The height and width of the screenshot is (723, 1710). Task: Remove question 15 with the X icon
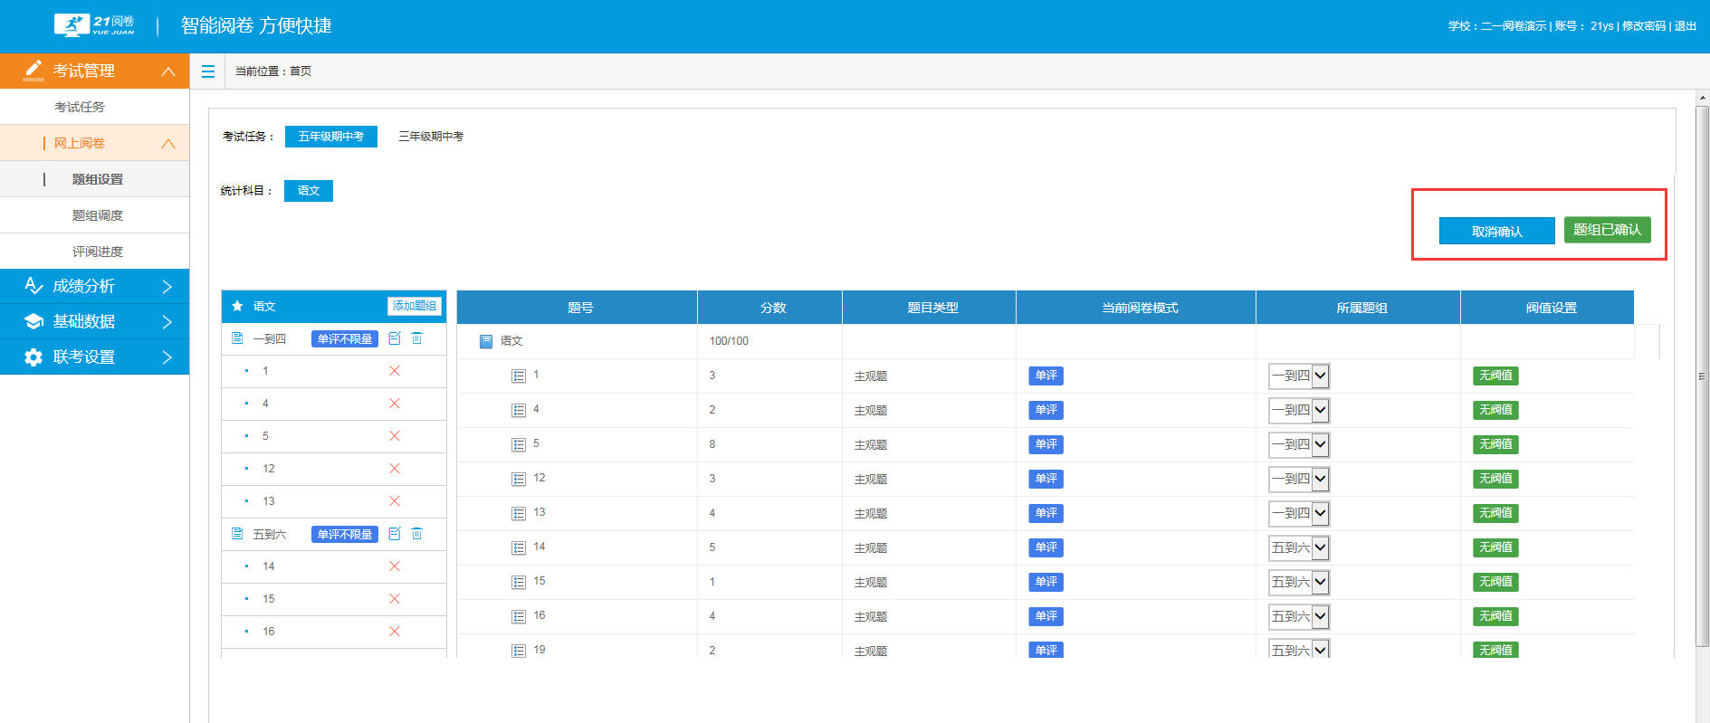point(395,599)
